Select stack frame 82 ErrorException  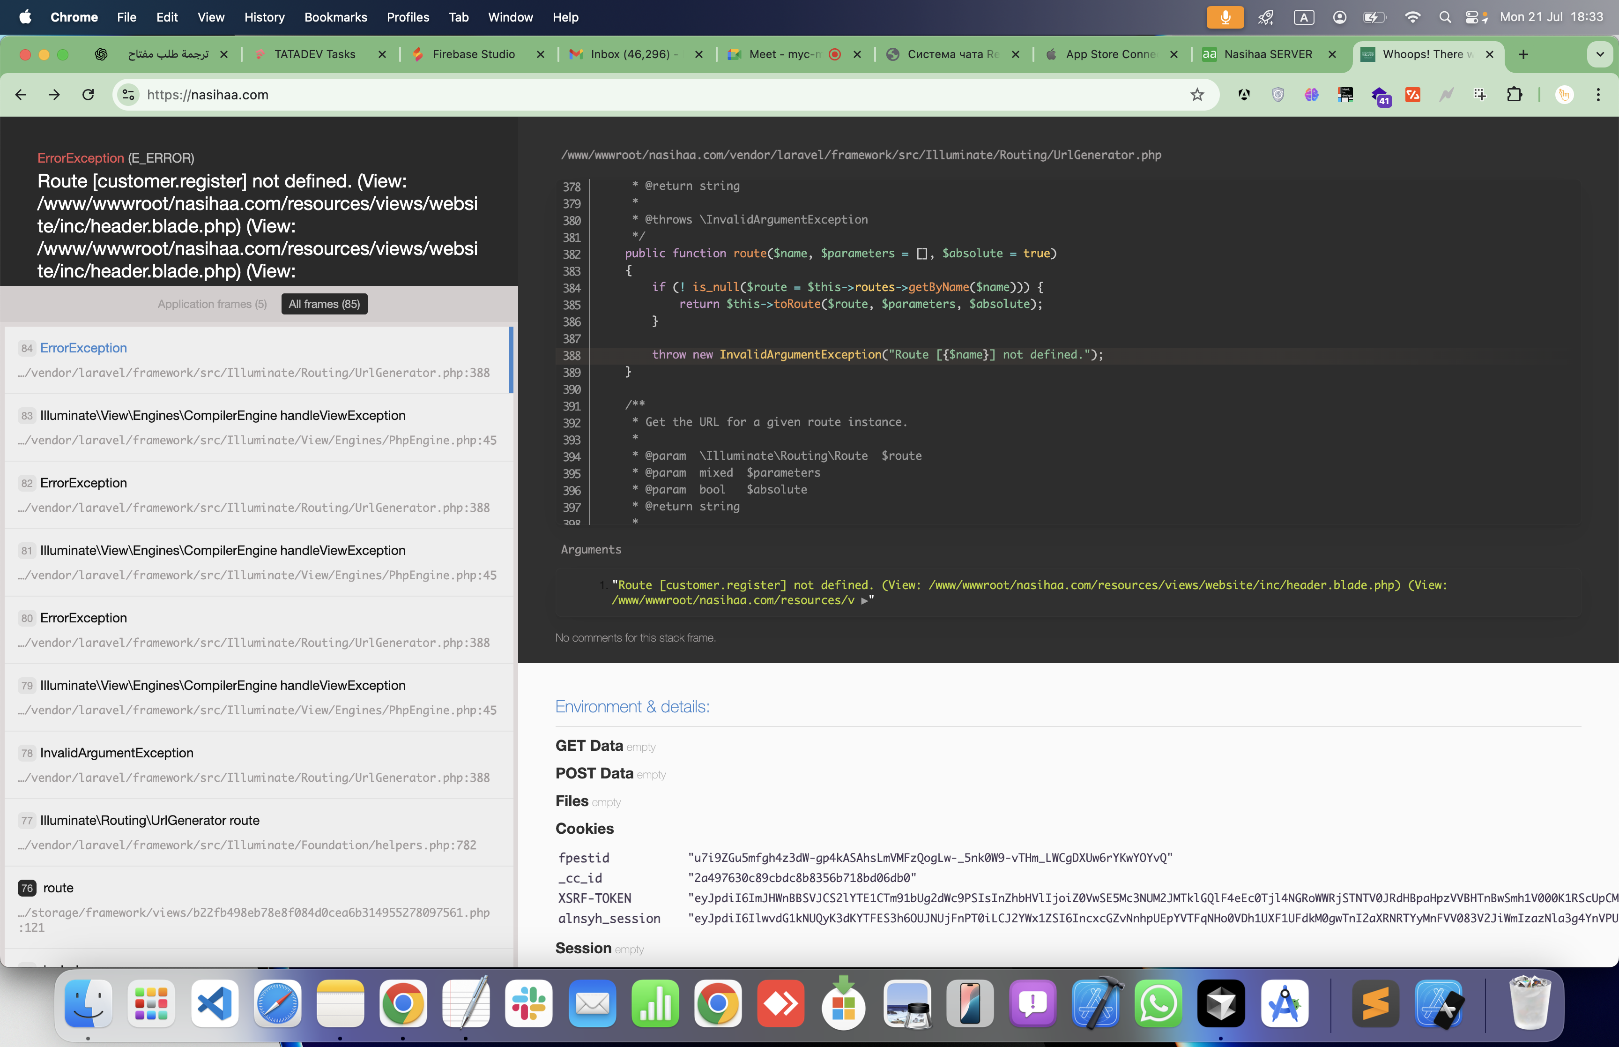pyautogui.click(x=258, y=494)
